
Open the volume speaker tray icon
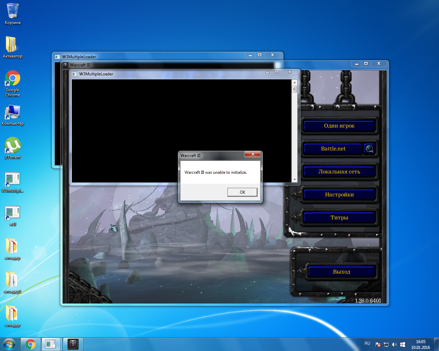[x=394, y=344]
